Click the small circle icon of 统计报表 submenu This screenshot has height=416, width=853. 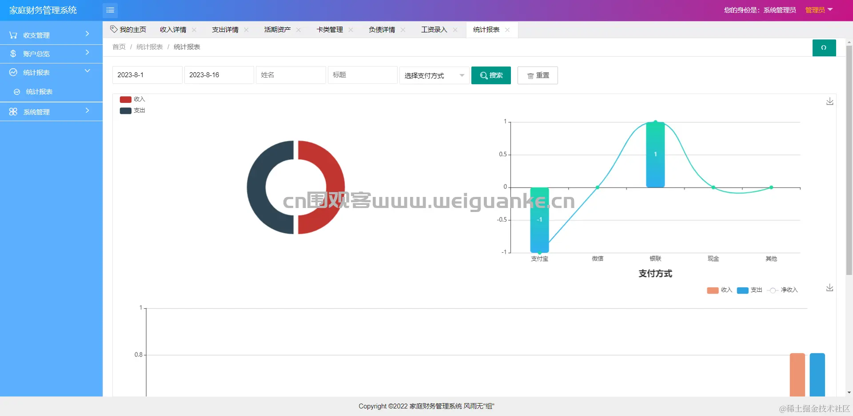(x=17, y=92)
